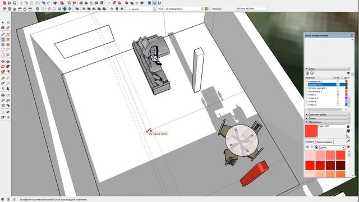Image resolution: width=359 pixels, height=202 pixels.
Task: Switch to the Редактировать tab
Action: coord(325,142)
